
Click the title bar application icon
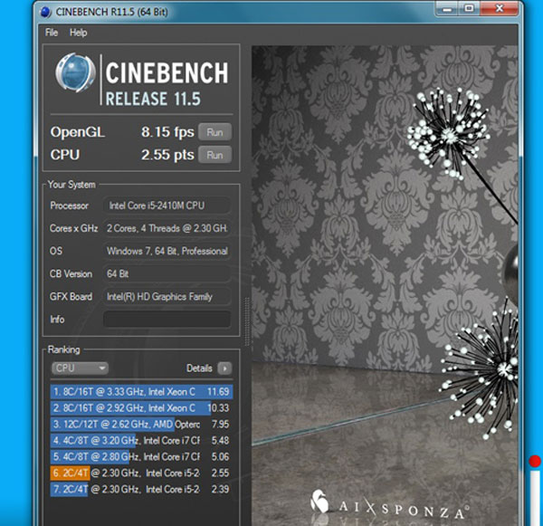pos(45,12)
